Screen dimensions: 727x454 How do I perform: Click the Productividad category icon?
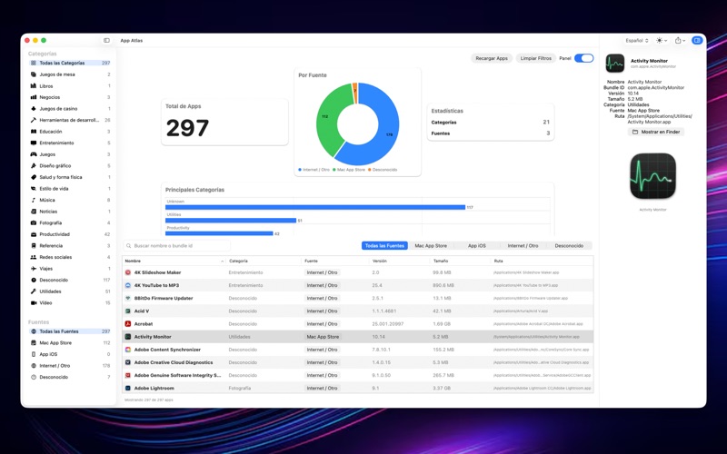pos(34,234)
